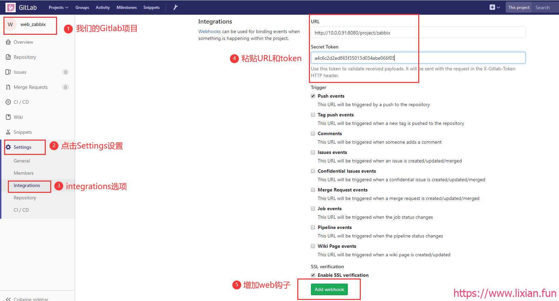Click the Add webhook button
This screenshot has height=301, width=559.
click(329, 289)
